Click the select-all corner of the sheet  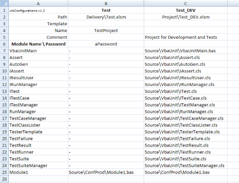[x=4, y=3]
